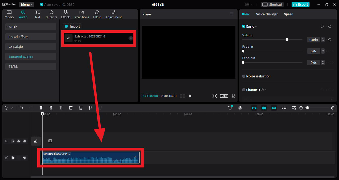Go to the Transitions tab
Viewport: 339px width, 180px height.
pos(82,14)
